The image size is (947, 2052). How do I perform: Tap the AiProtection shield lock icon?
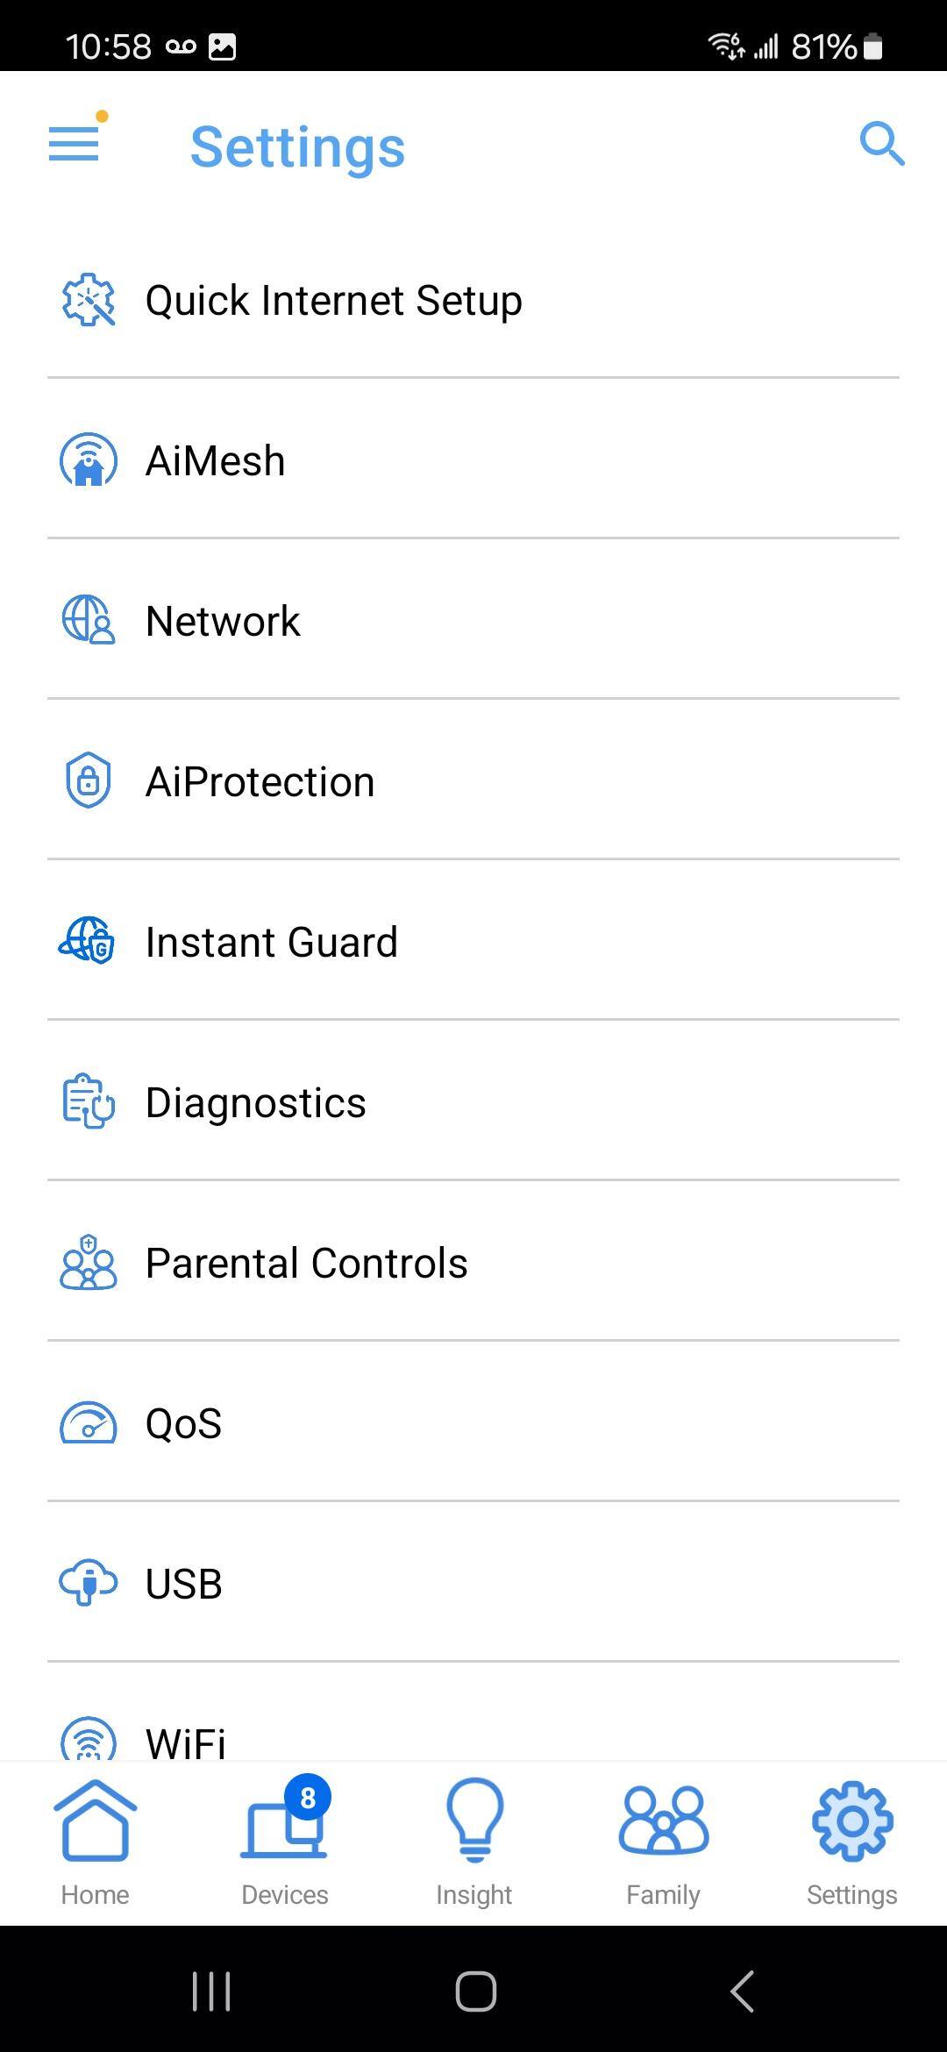tap(88, 780)
